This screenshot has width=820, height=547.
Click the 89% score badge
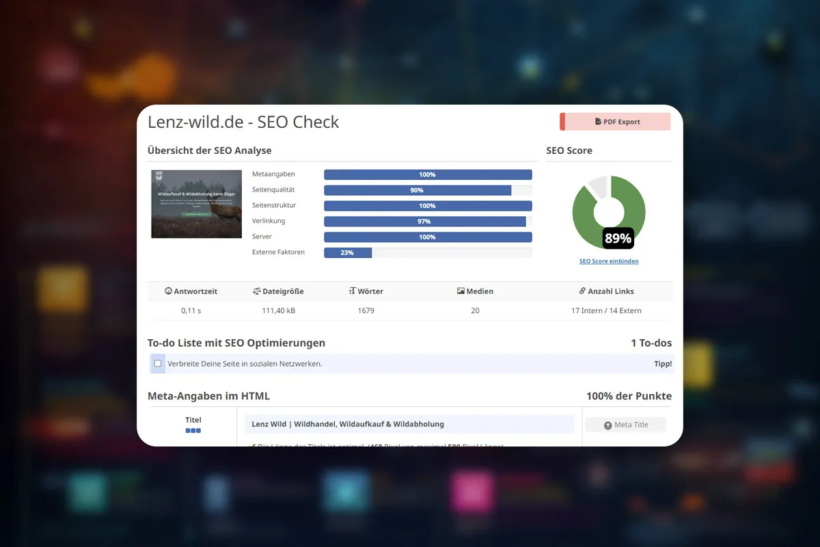[618, 238]
